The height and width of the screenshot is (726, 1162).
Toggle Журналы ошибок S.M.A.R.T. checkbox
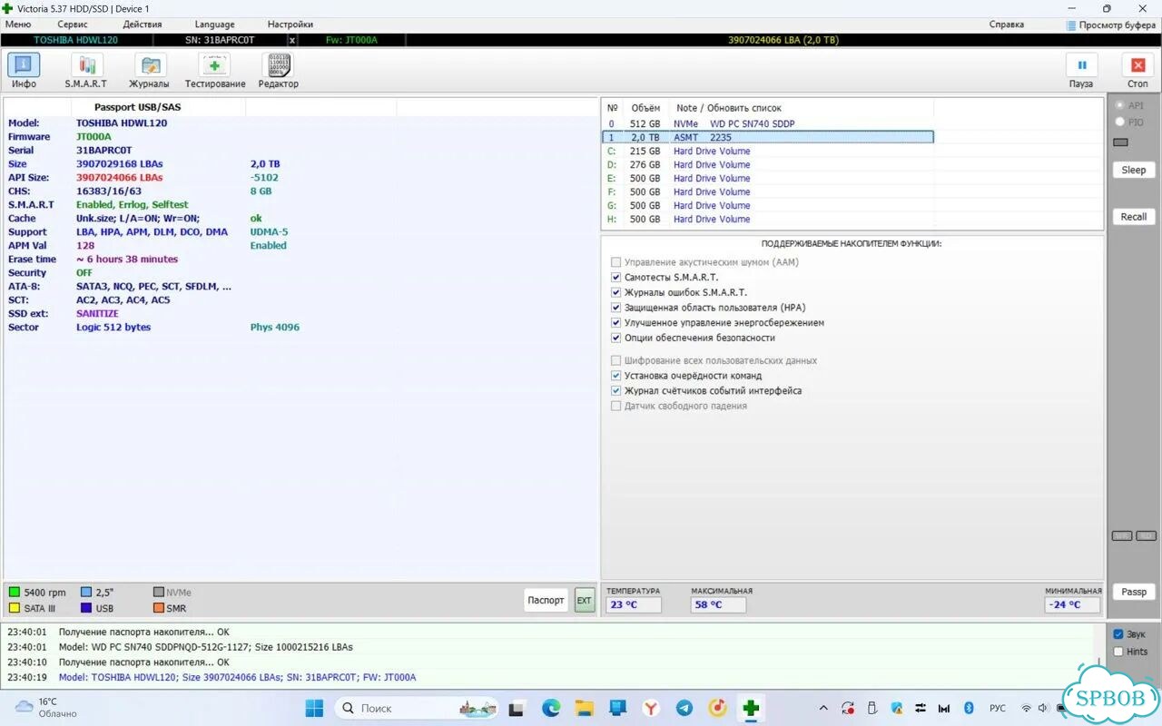pyautogui.click(x=616, y=292)
